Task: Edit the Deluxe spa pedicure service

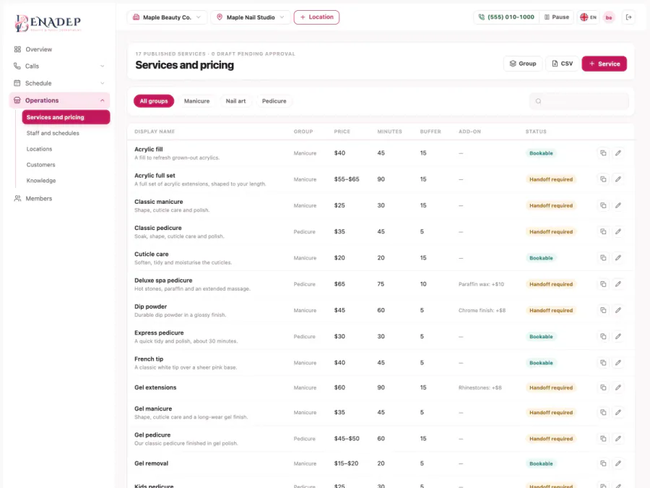Action: coord(618,284)
